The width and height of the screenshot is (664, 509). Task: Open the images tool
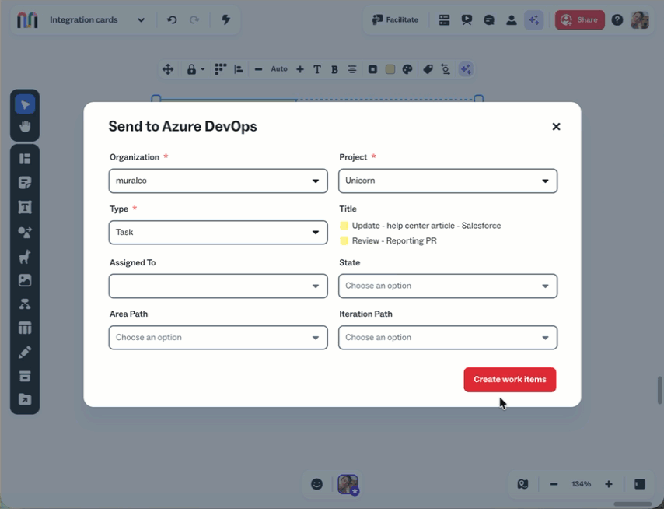point(25,280)
